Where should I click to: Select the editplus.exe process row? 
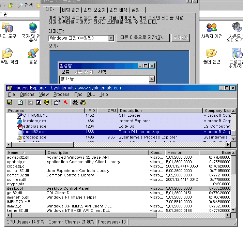(x=118, y=127)
